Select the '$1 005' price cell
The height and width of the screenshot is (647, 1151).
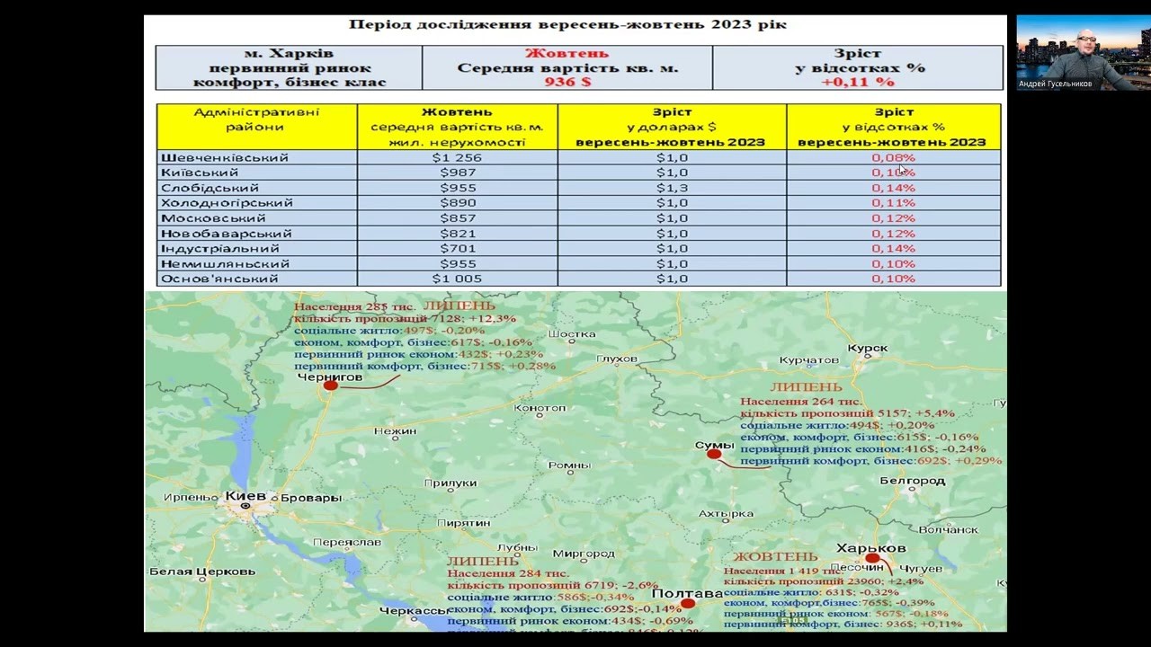point(457,279)
